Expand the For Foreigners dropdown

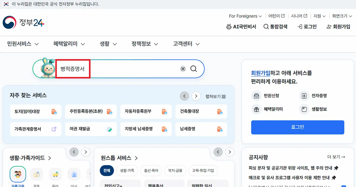click(x=245, y=16)
